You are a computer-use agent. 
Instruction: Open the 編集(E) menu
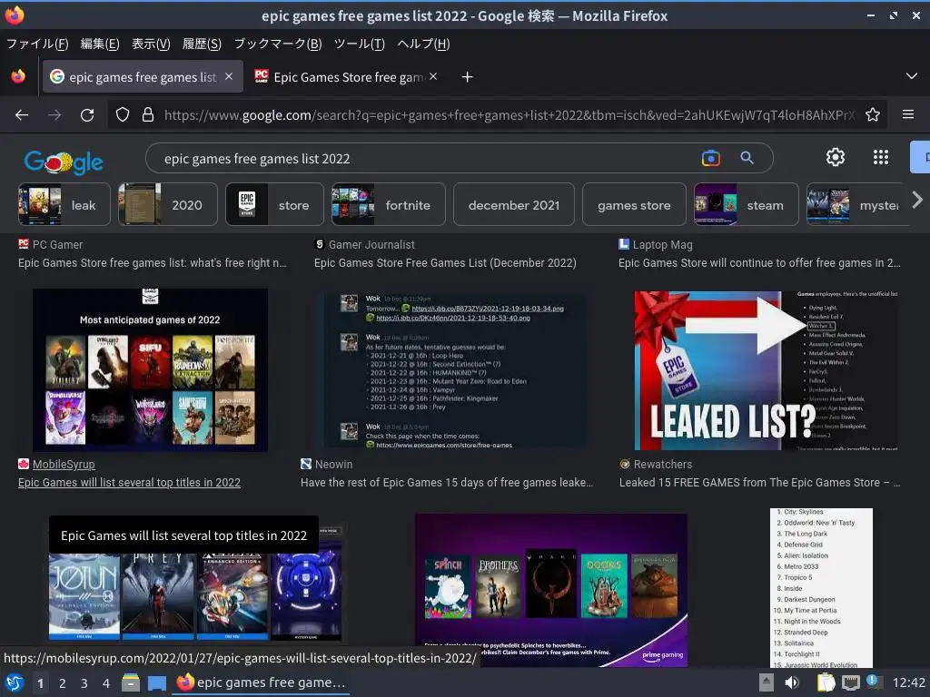click(x=100, y=44)
